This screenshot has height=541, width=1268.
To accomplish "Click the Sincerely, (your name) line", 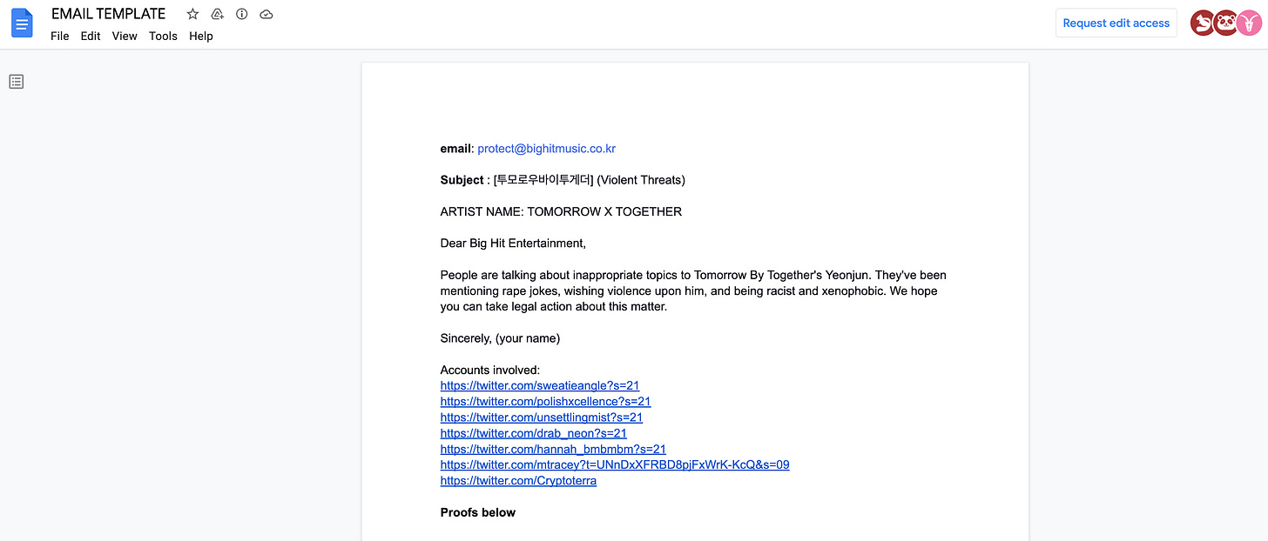I will [500, 338].
